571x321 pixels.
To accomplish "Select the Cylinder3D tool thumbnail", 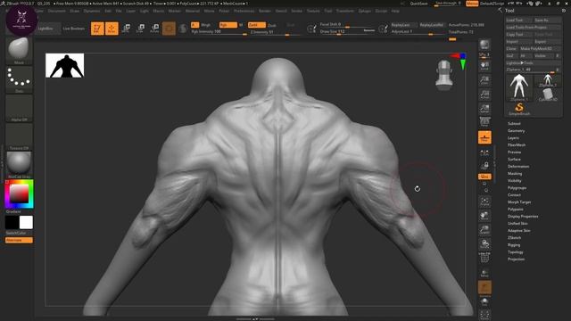I will [548, 95].
